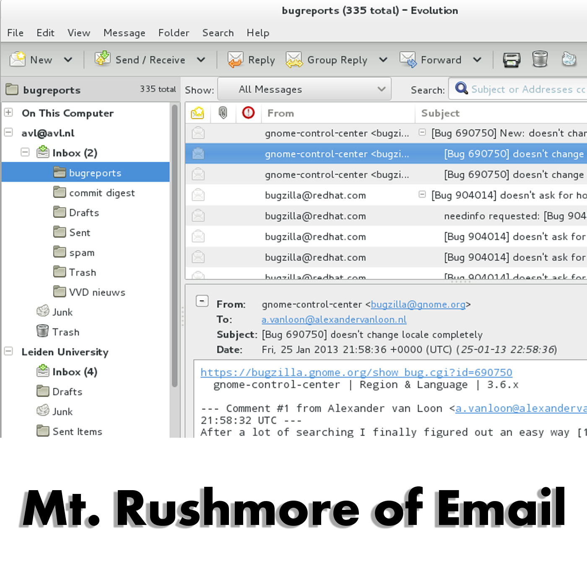Open the bugzilla.gnome.org bug 690750 link
This screenshot has height=587, width=587.
[356, 372]
